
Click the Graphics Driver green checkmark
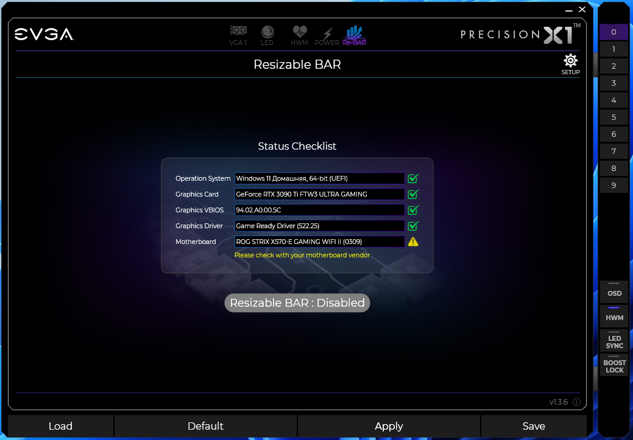point(413,226)
